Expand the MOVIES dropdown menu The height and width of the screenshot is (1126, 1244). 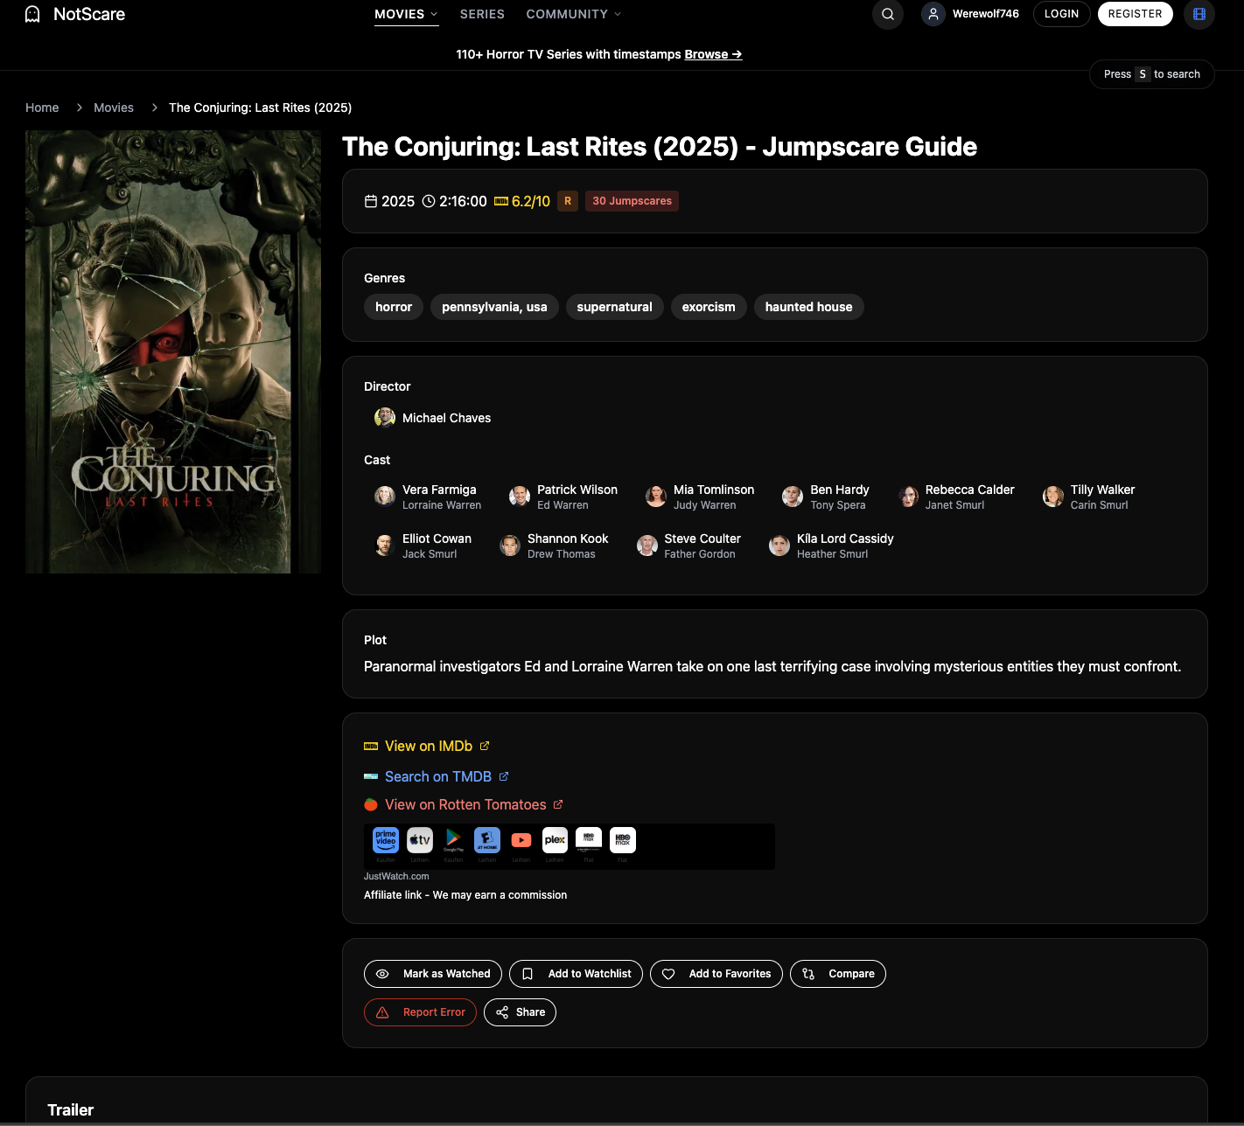coord(405,14)
